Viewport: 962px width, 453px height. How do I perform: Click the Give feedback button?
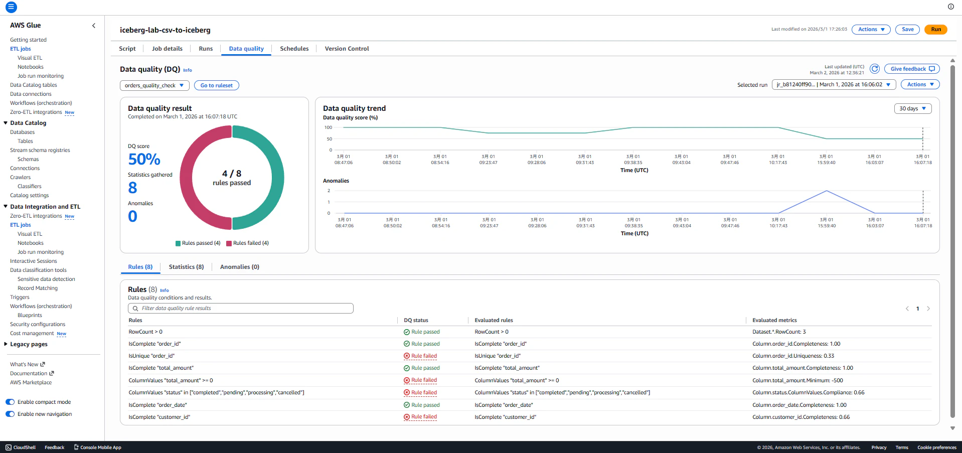tap(912, 69)
